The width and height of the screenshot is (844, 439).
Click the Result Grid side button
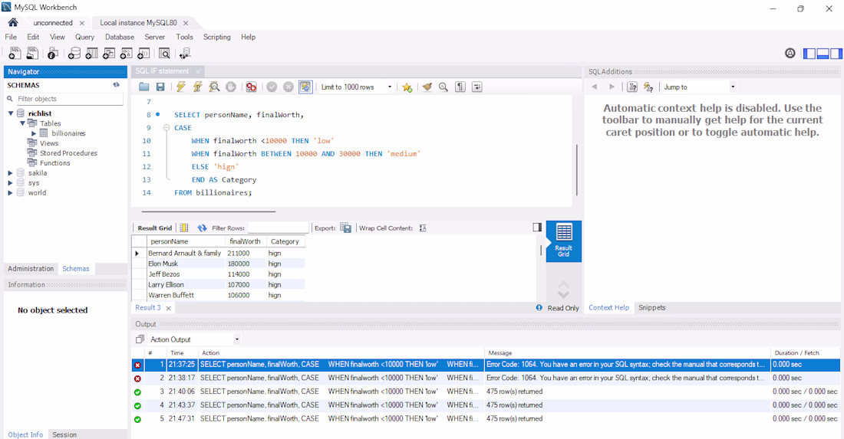564,241
